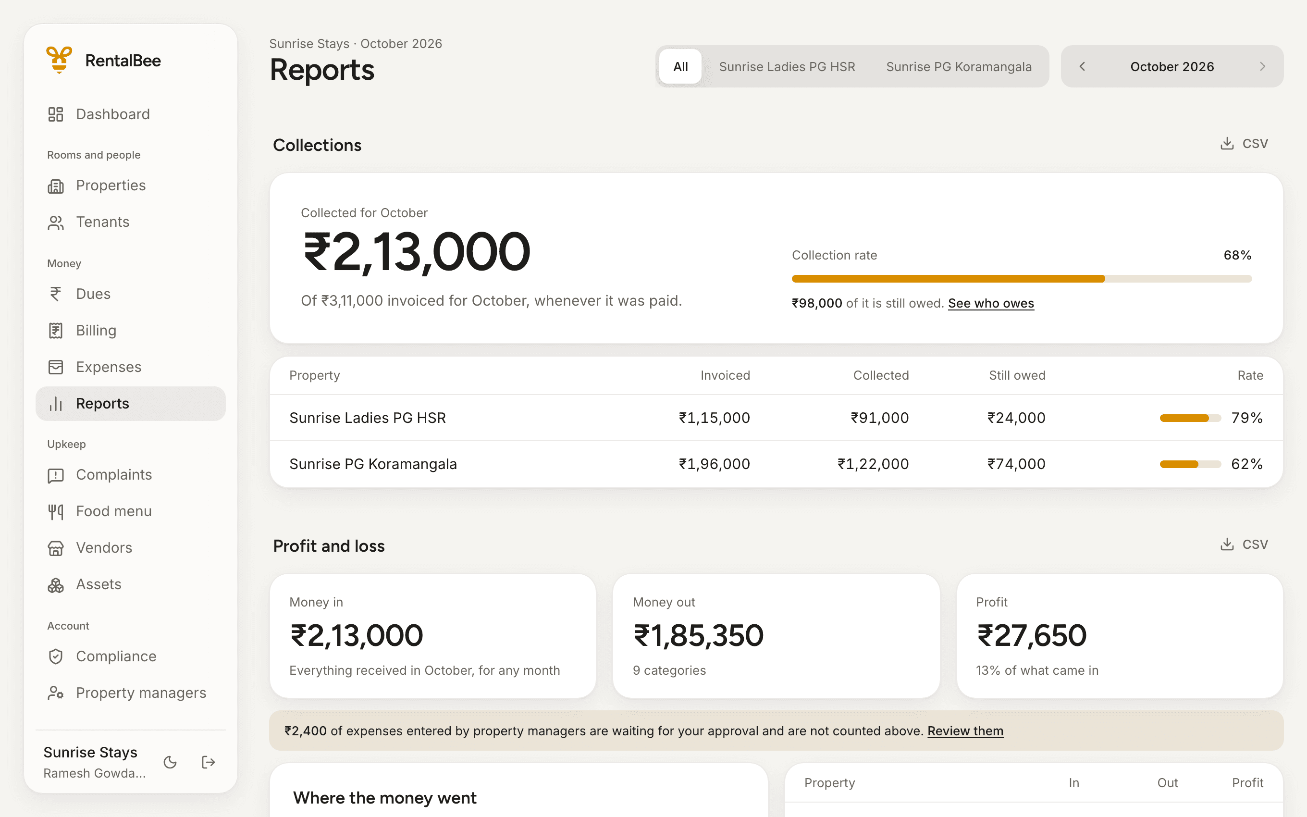
Task: Click the Still owed column header
Action: [x=1017, y=375]
